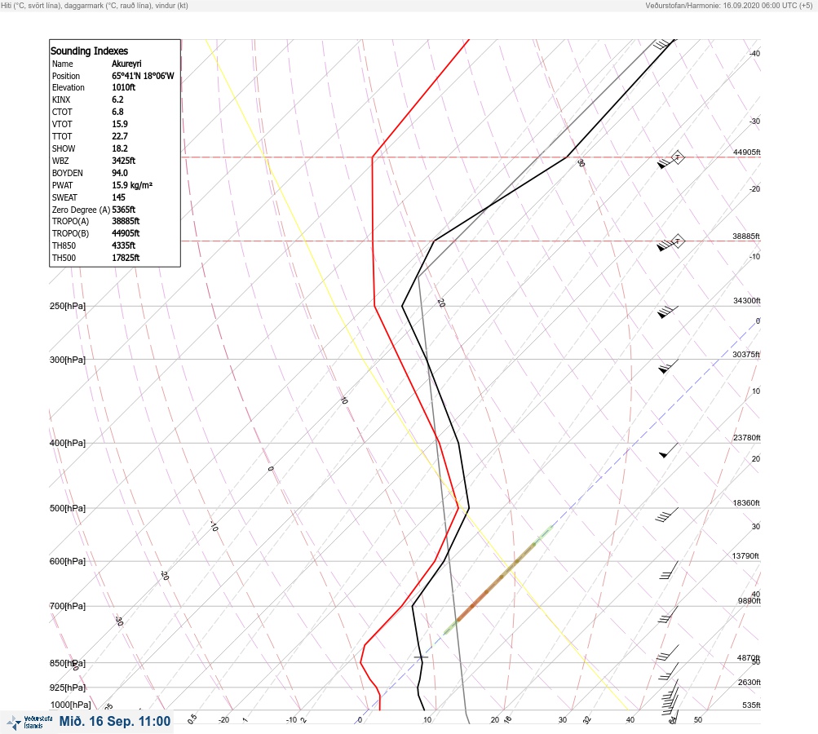
Task: Click the Zero Degree (A) value 5365ft
Action: 124,210
